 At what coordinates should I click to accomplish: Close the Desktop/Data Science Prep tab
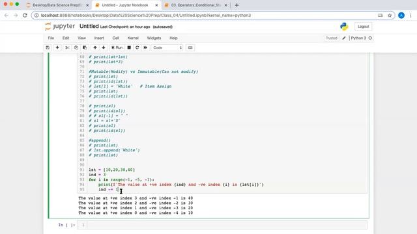click(87, 5)
